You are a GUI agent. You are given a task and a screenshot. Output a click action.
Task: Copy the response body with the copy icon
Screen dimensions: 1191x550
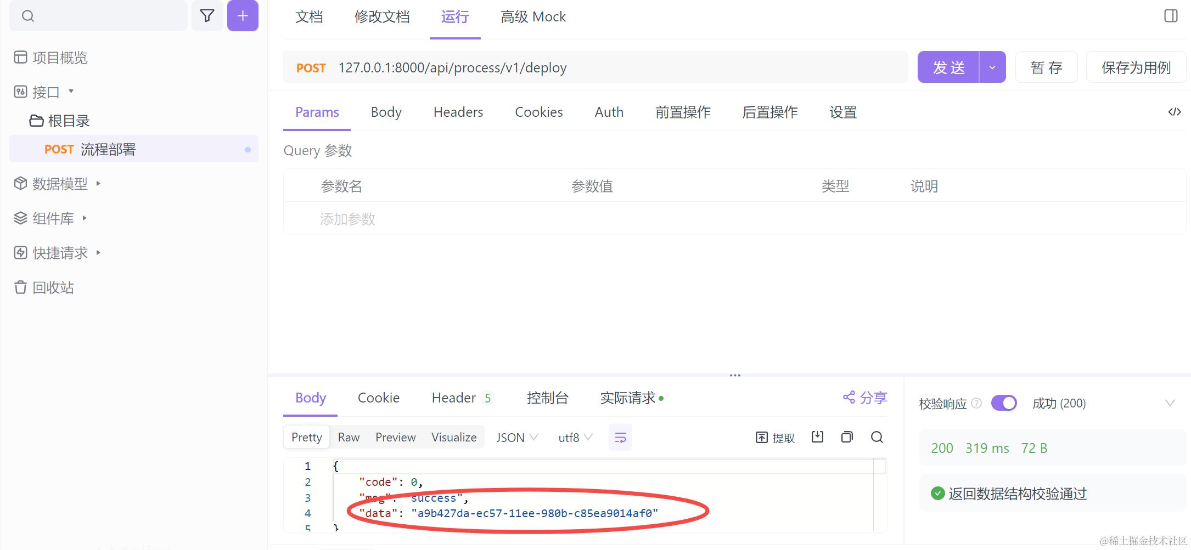pyautogui.click(x=847, y=437)
